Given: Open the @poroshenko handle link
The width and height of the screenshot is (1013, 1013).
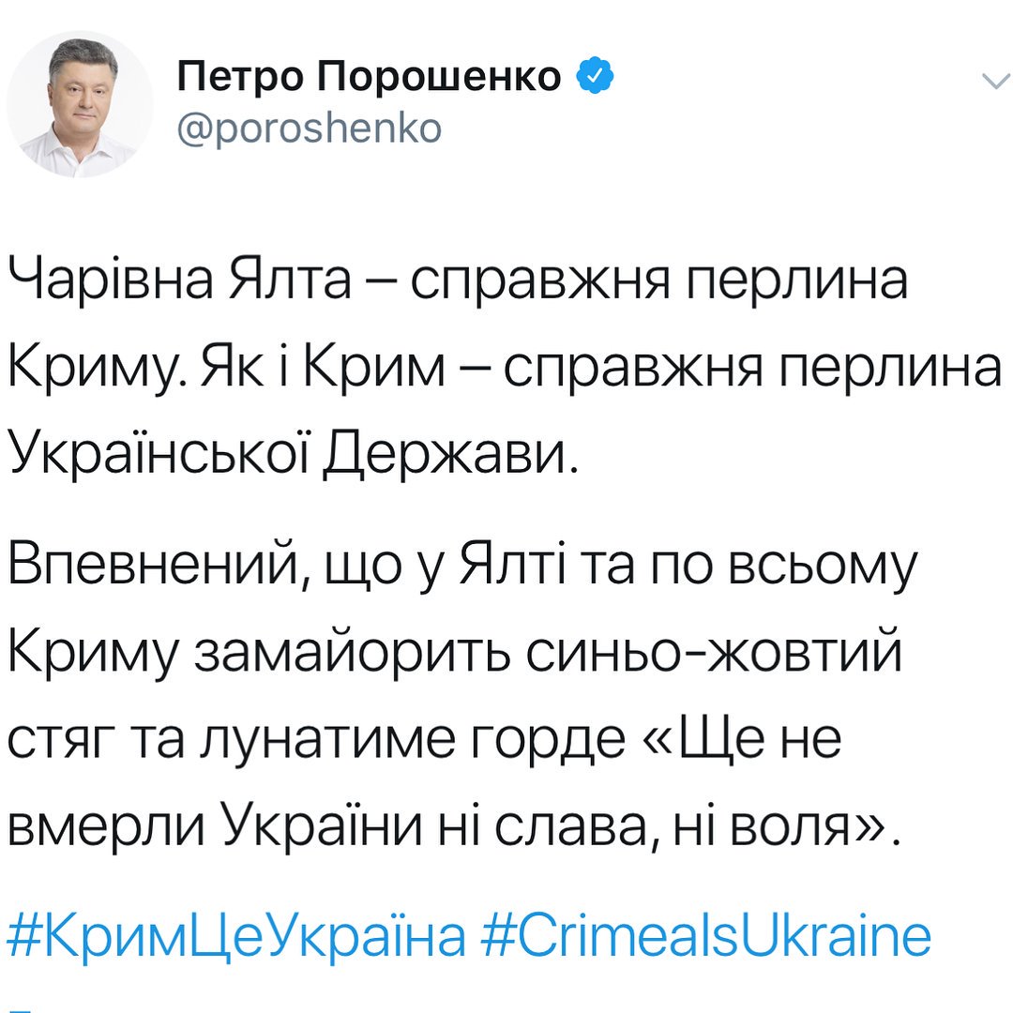Looking at the screenshot, I should click(x=309, y=128).
